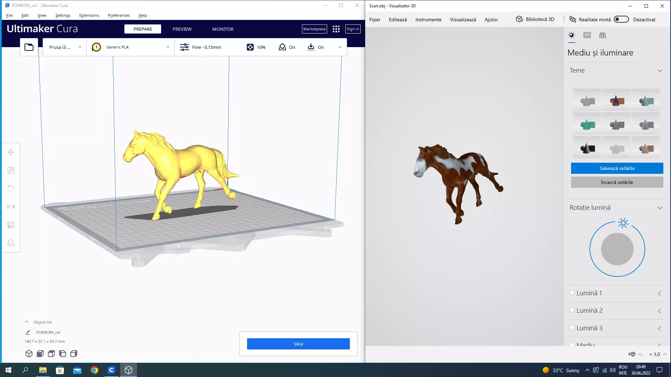Select the Move tool in Cura sidebar
671x377 pixels.
tap(11, 152)
